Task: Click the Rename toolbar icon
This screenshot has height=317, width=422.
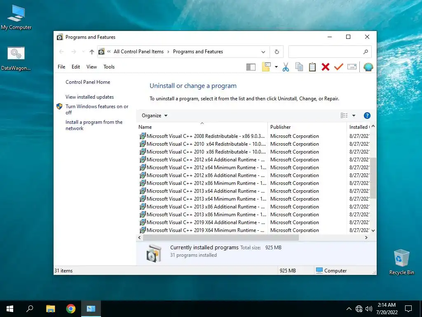Action: (352, 66)
